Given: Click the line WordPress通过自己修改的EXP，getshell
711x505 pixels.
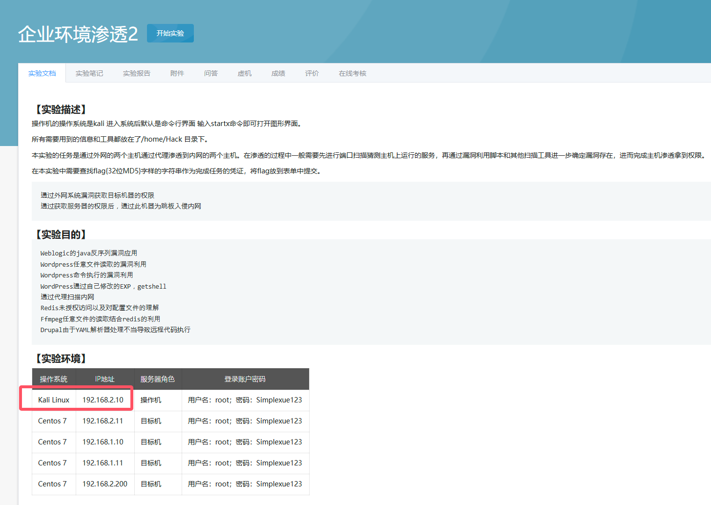Looking at the screenshot, I should coord(104,286).
